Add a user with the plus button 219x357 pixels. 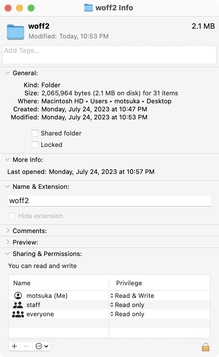tap(14, 346)
